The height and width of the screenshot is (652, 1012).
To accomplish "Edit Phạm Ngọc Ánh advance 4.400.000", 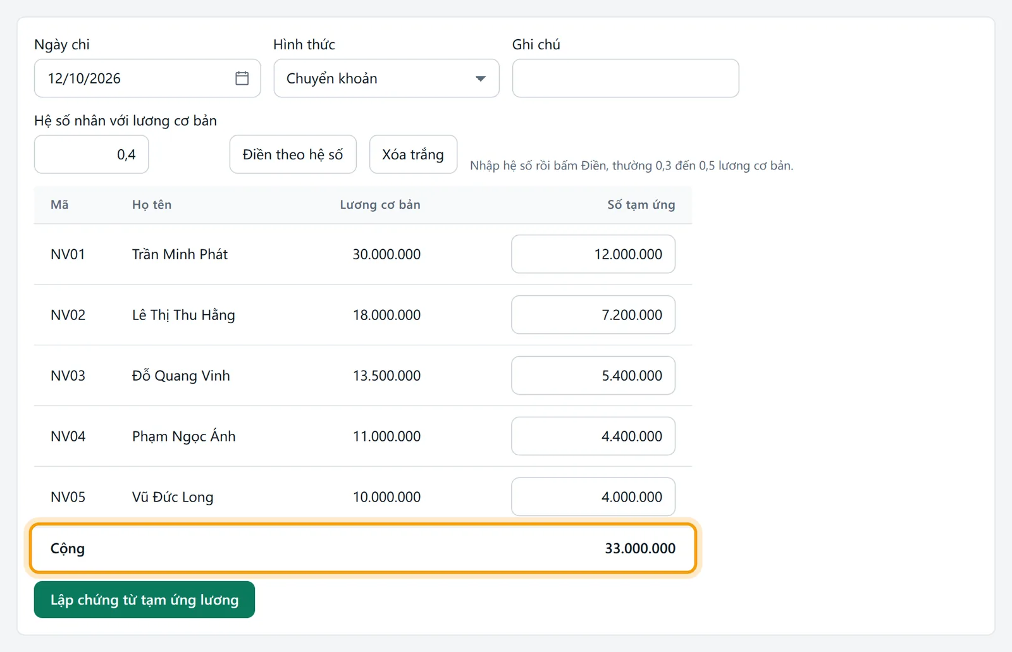I will coord(593,436).
